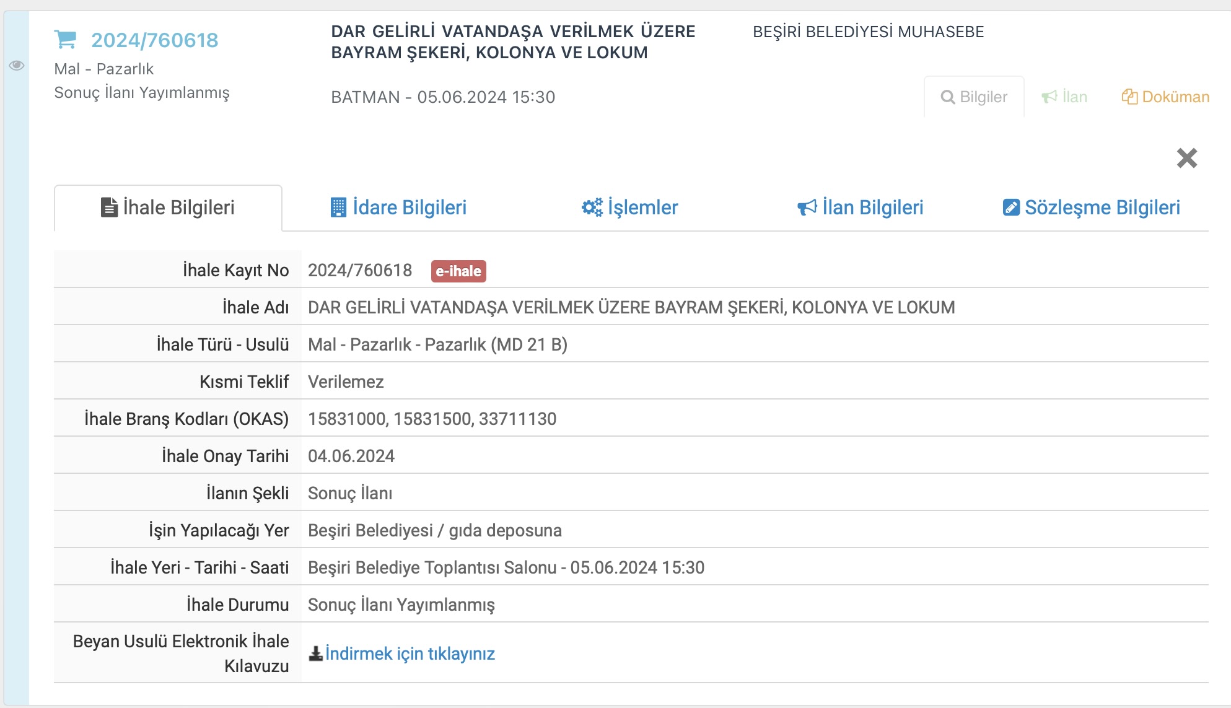
Task: Close the tender details panel
Action: tap(1186, 159)
